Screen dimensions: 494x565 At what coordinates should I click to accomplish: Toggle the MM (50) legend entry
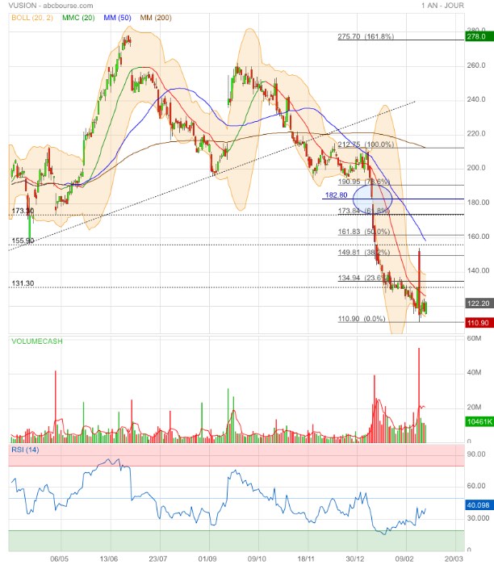(x=119, y=17)
